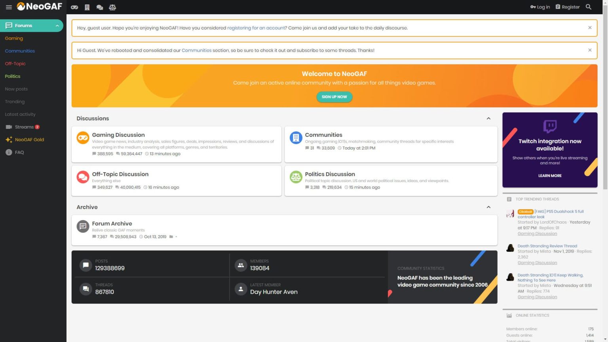Select NeoGAF Gold in sidebar

tap(29, 140)
